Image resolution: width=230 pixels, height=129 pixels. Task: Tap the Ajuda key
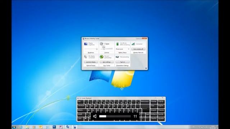click(x=161, y=119)
